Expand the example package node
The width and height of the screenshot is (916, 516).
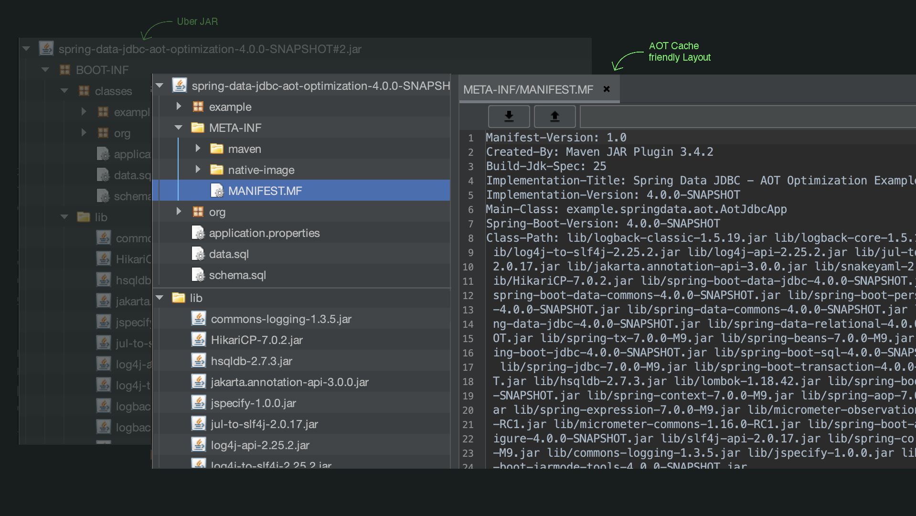(x=179, y=107)
